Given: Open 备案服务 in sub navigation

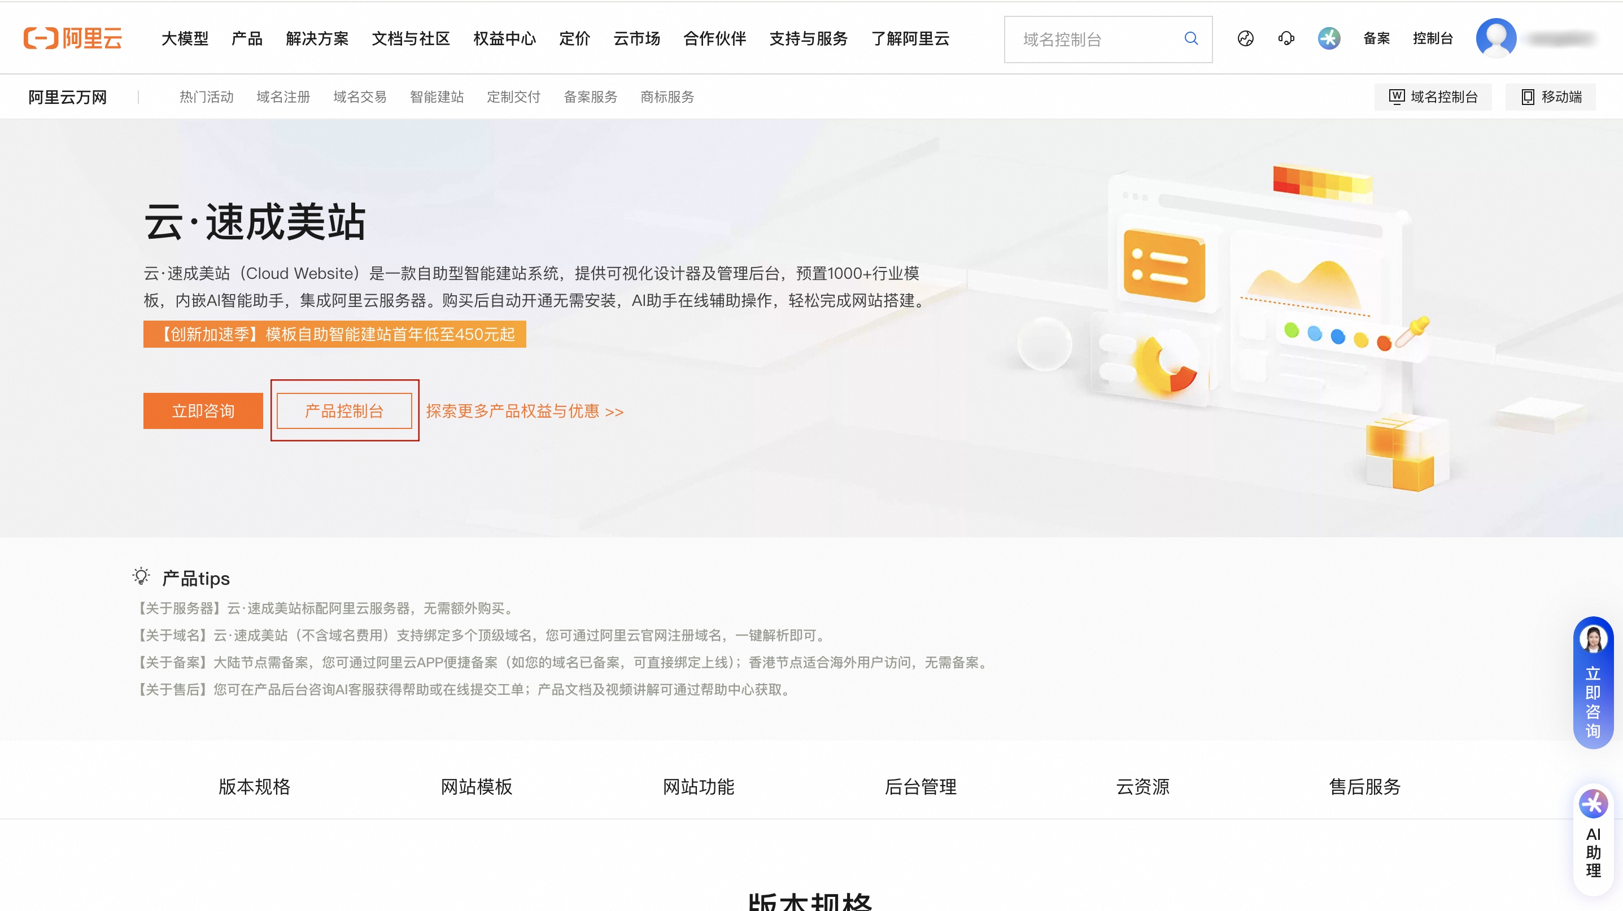Looking at the screenshot, I should [x=590, y=97].
